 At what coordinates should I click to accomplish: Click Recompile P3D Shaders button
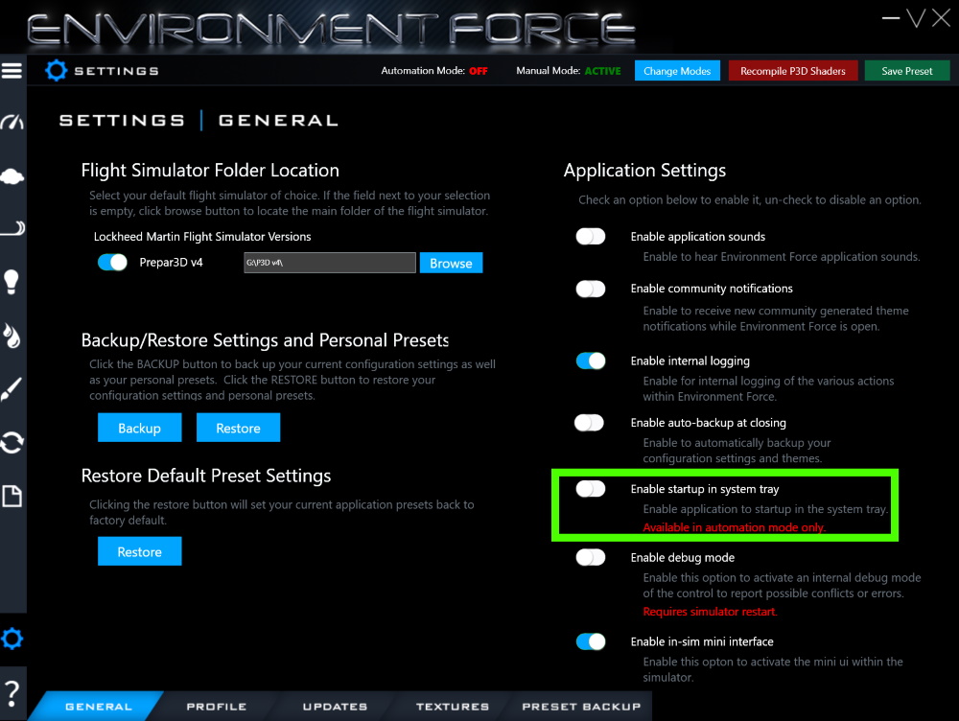(793, 71)
